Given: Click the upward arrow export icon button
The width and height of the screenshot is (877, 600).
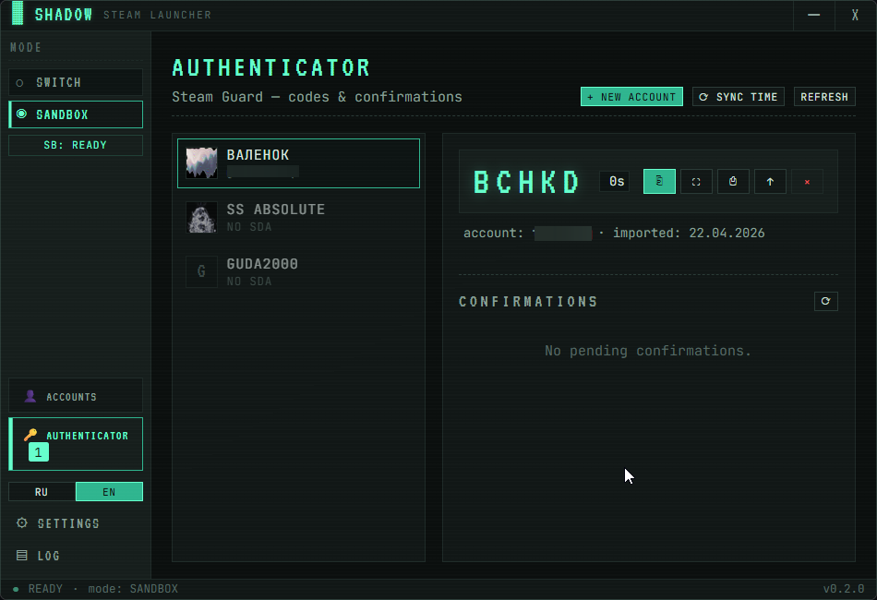Looking at the screenshot, I should [770, 182].
